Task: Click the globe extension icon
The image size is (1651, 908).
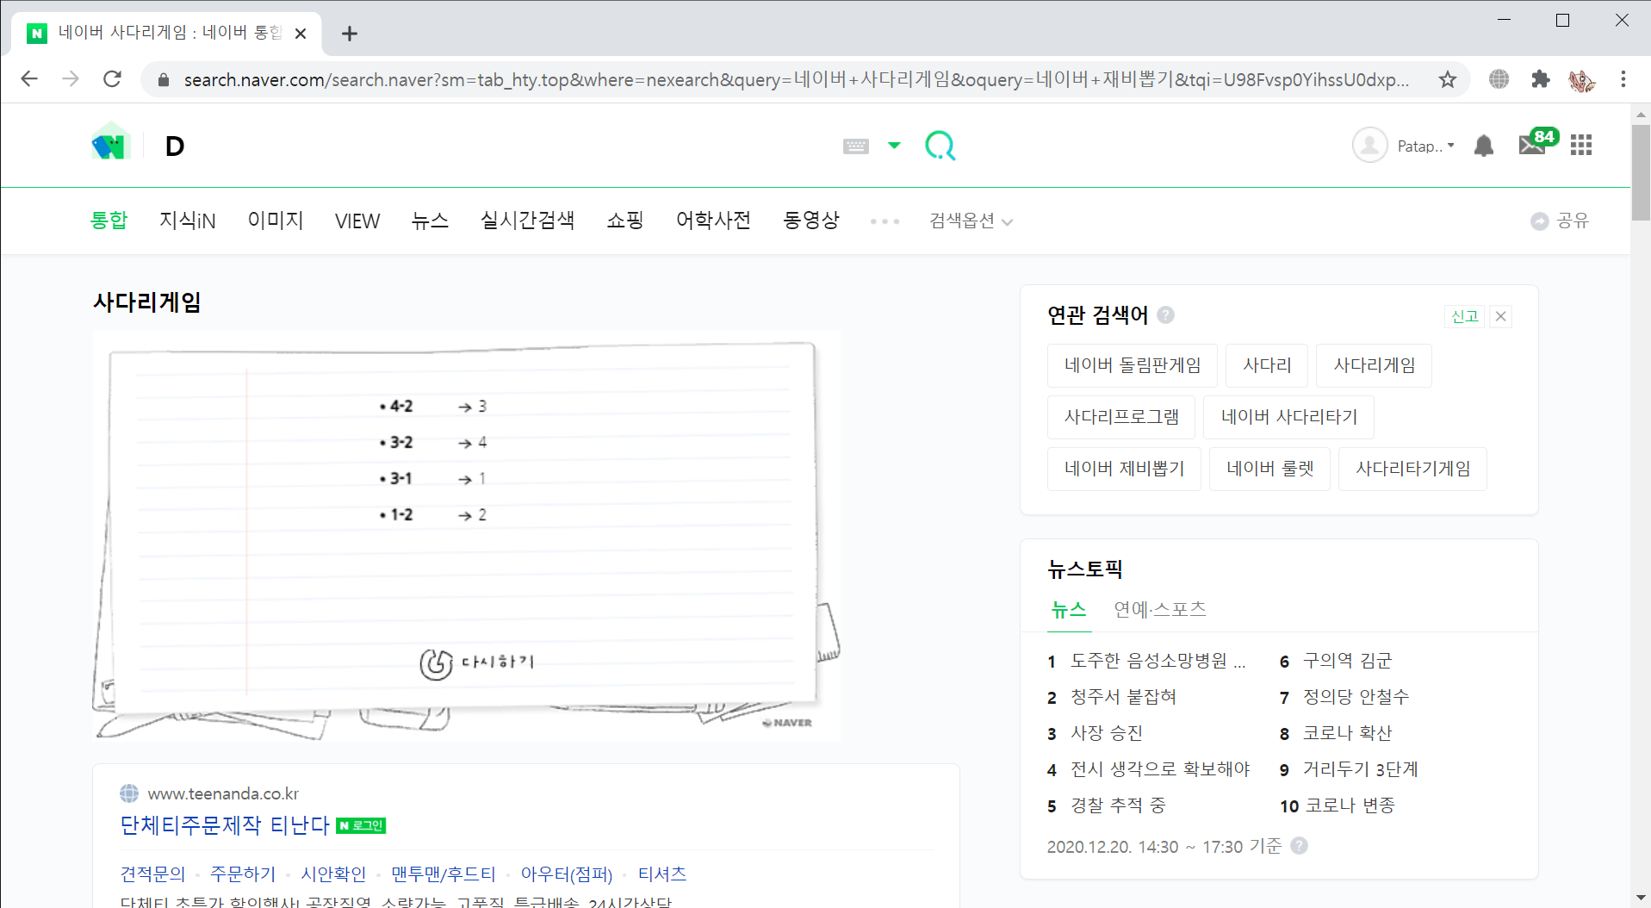Action: coord(1499,79)
